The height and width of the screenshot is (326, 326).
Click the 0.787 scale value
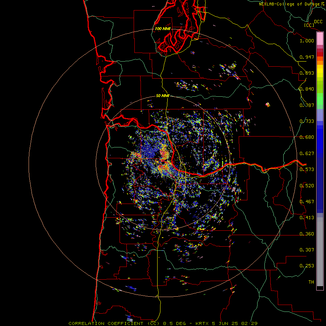307,105
